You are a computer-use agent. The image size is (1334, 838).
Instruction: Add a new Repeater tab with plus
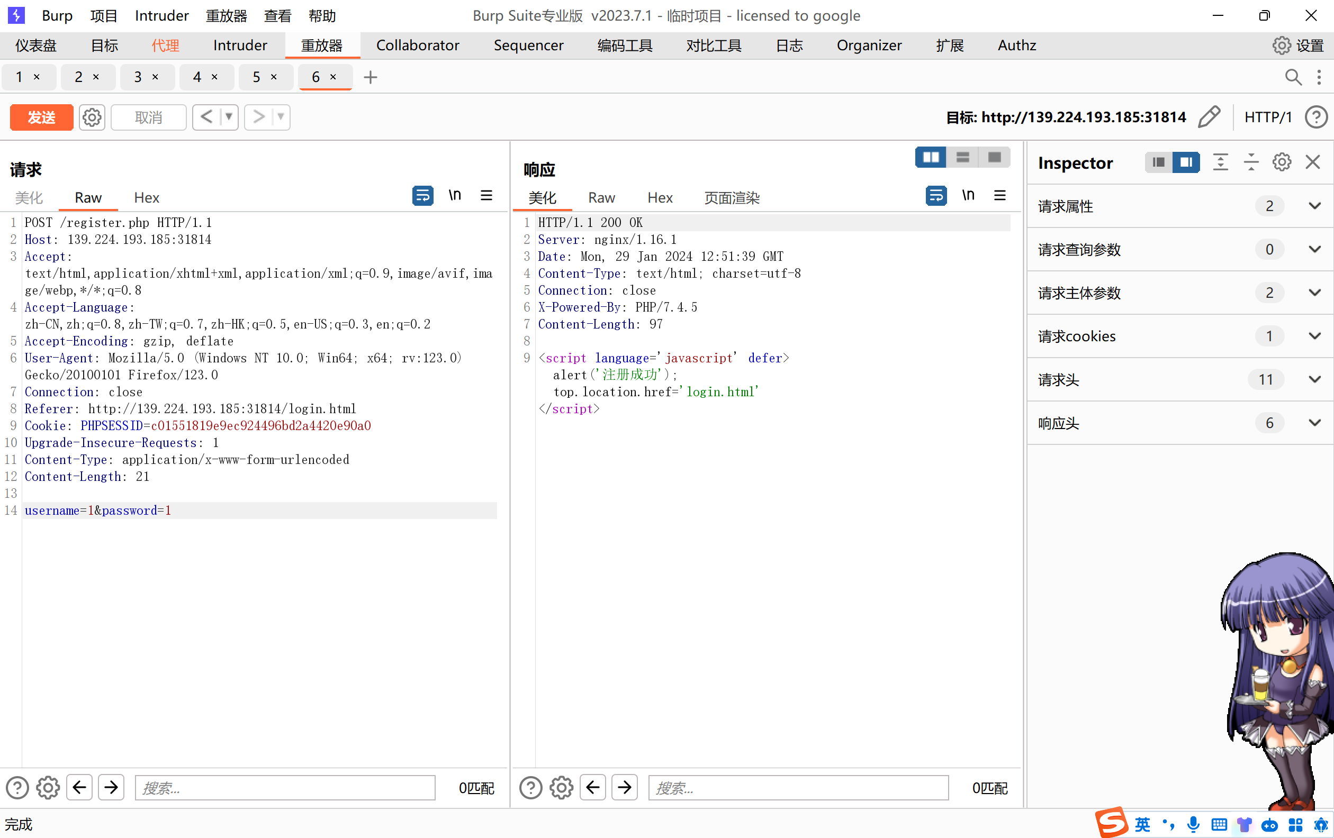(x=371, y=77)
